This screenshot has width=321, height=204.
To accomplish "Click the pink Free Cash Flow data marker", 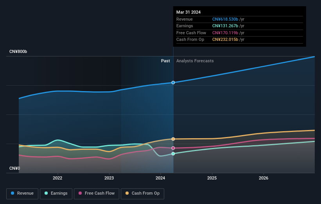I will click(173, 148).
